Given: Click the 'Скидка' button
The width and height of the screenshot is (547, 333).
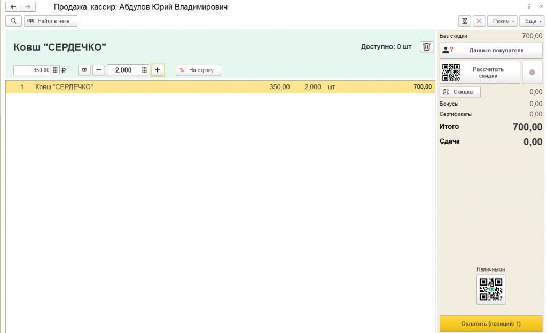Looking at the screenshot, I should point(460,92).
